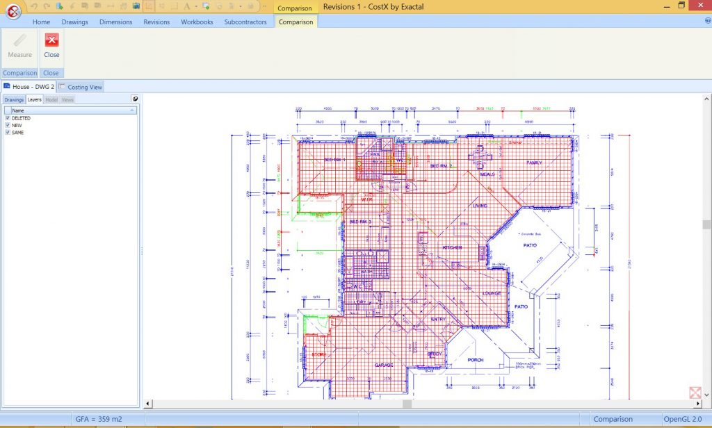Screen dimensions: 712x428
Task: Toggle the SAME layer checkbox
Action: 8,133
